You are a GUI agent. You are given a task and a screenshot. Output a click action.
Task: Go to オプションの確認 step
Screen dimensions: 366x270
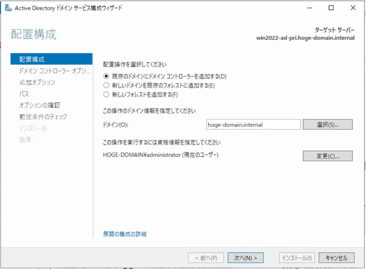40,105
